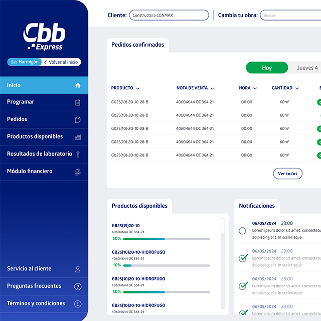
Task: Click the test tube icon for Resultados de laboratorio
Action: (78, 154)
